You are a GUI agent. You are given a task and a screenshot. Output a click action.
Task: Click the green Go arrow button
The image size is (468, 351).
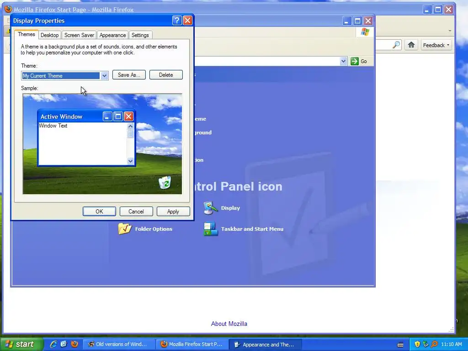tap(354, 61)
